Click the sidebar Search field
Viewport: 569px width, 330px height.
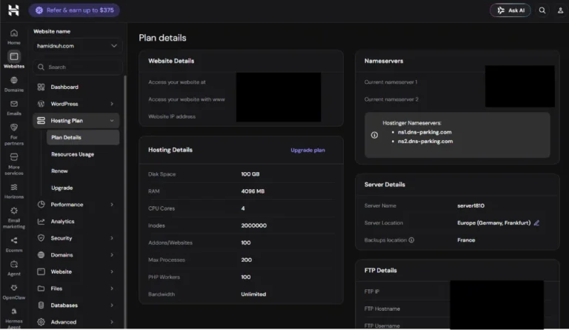[77, 67]
